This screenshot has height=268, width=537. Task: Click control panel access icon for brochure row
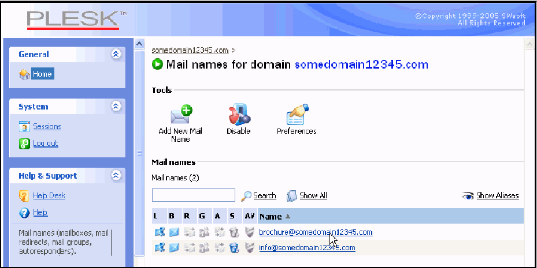click(160, 232)
